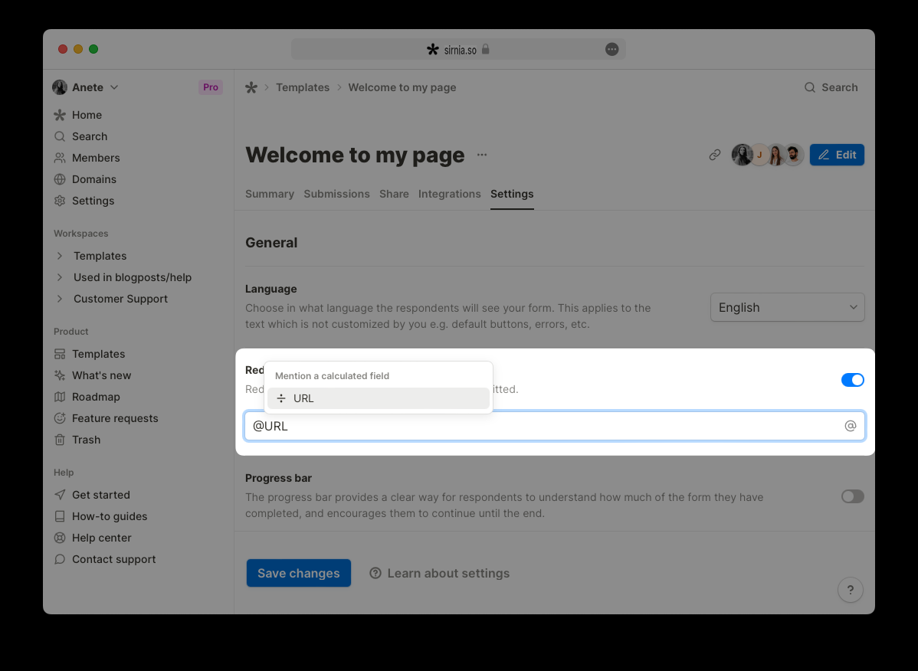
Task: Open the Integrations tab
Action: pos(450,195)
